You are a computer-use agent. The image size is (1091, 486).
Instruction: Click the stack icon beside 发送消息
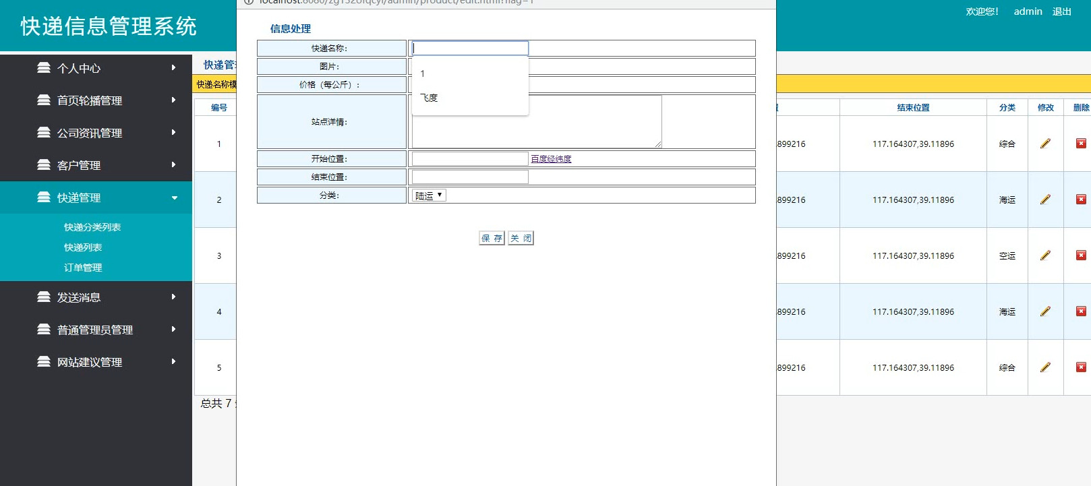[x=44, y=297]
